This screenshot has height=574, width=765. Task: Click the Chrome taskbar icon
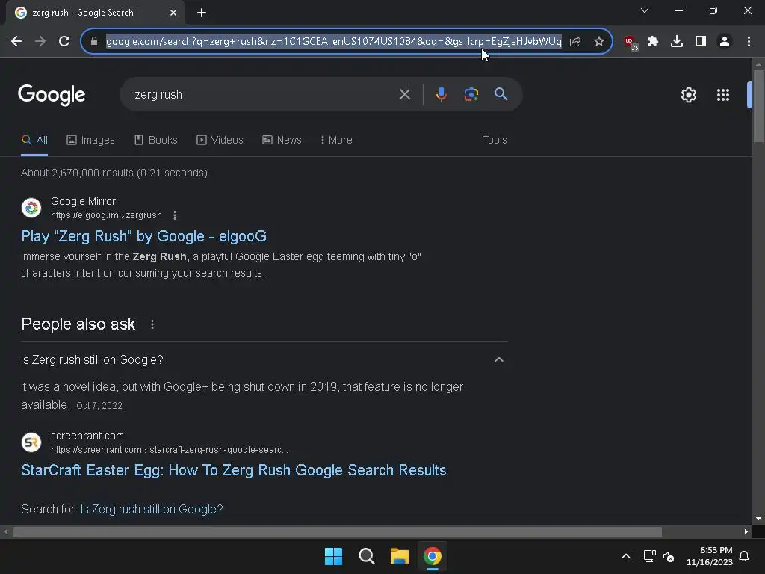click(x=433, y=556)
